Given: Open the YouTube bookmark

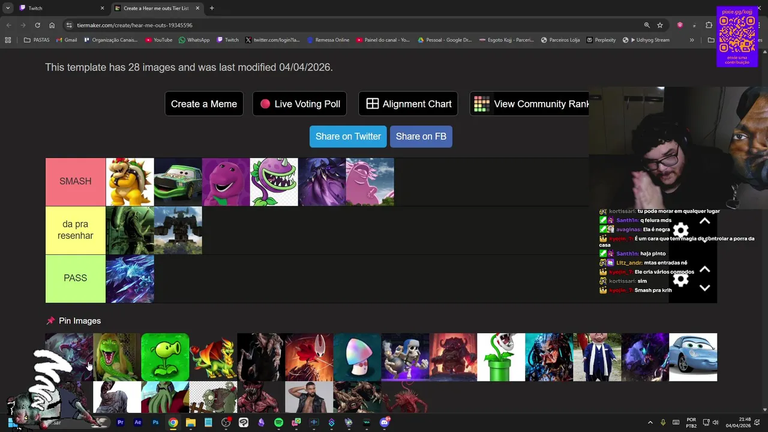Looking at the screenshot, I should (x=159, y=40).
